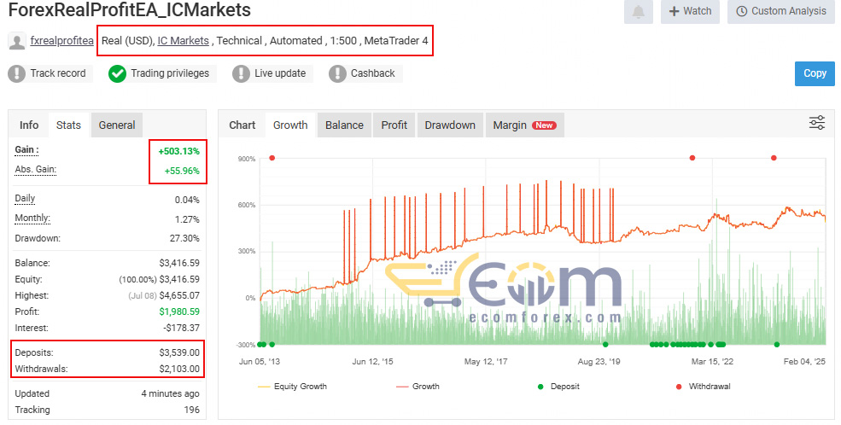The width and height of the screenshot is (841, 425).
Task: Open chart settings sliders icon
Action: click(817, 123)
